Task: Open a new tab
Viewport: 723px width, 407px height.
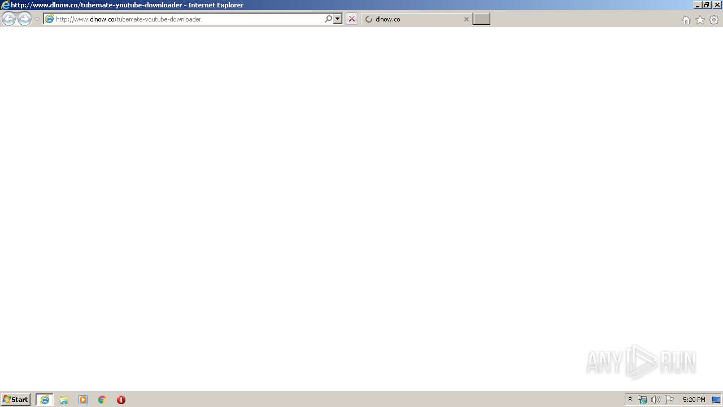Action: coord(481,19)
